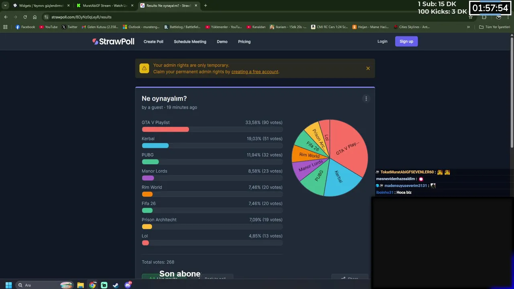This screenshot has height=289, width=514.
Task: Click the PUBG green result bar
Action: click(150, 162)
